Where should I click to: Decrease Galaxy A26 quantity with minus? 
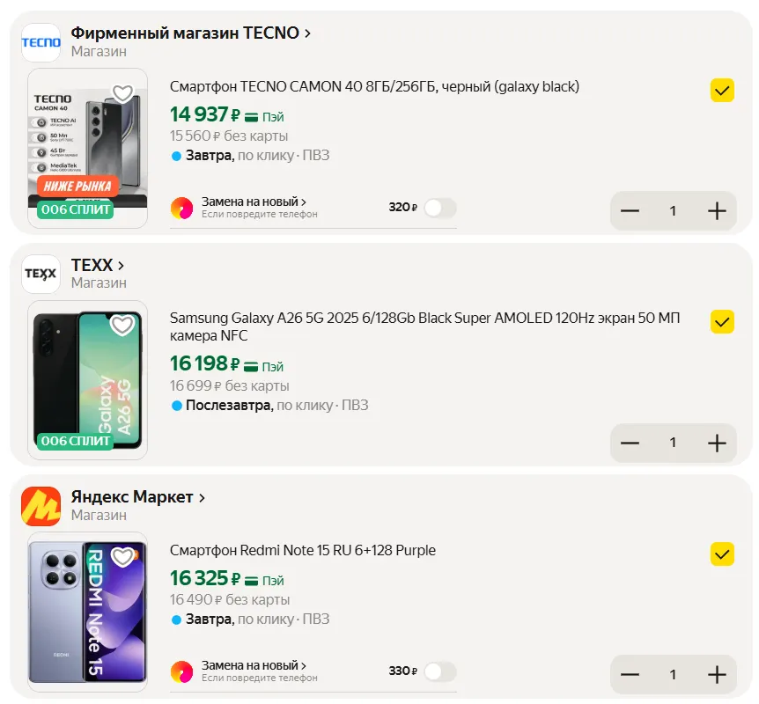tap(630, 443)
